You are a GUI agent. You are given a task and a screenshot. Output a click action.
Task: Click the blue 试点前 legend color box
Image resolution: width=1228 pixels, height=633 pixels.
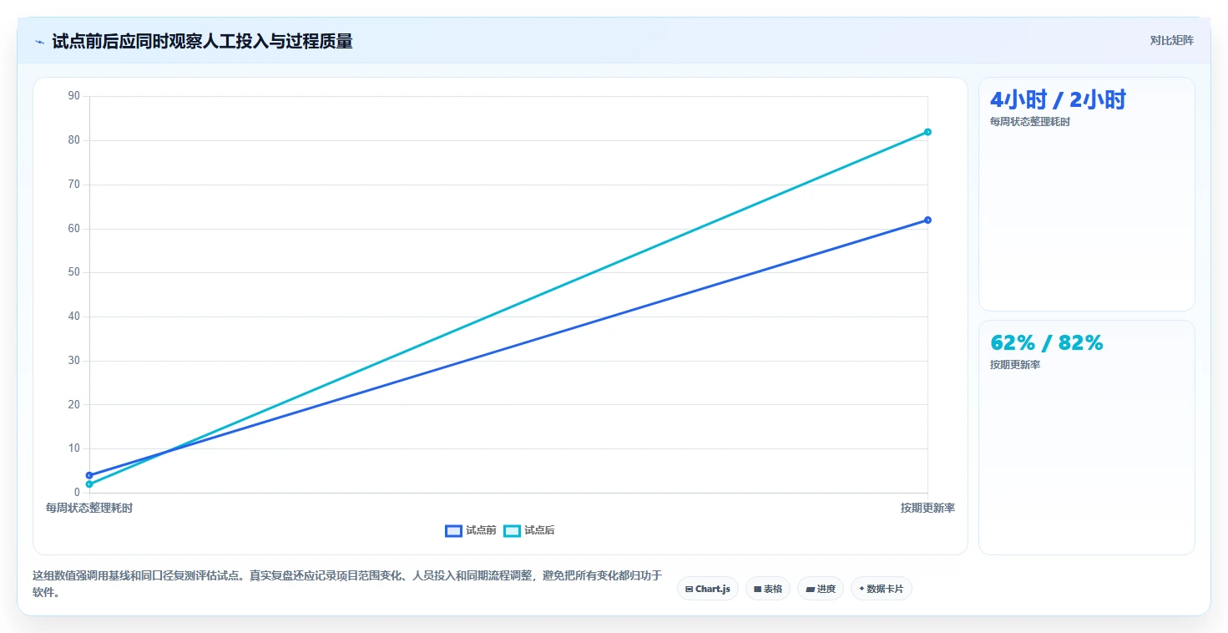pos(453,531)
